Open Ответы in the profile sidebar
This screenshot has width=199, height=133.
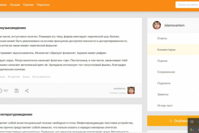pos(173,39)
